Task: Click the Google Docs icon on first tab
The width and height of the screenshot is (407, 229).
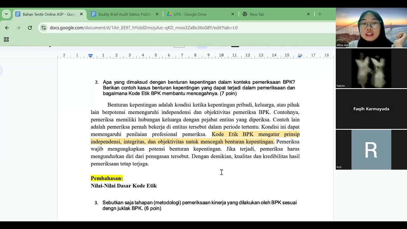Action: pyautogui.click(x=18, y=14)
